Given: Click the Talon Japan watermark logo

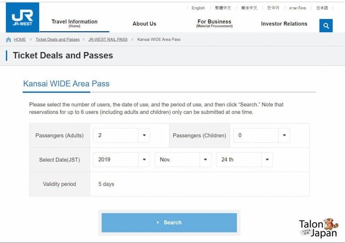Looking at the screenshot, I should click(319, 228).
